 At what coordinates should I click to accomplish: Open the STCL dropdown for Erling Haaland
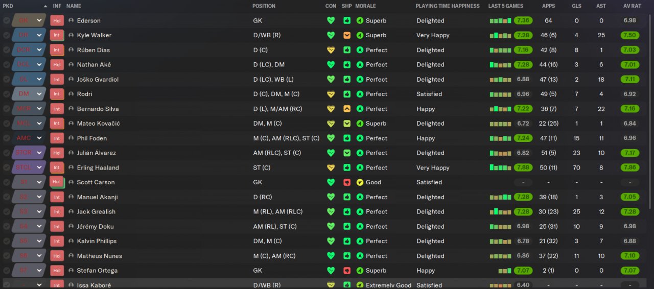pyautogui.click(x=39, y=167)
